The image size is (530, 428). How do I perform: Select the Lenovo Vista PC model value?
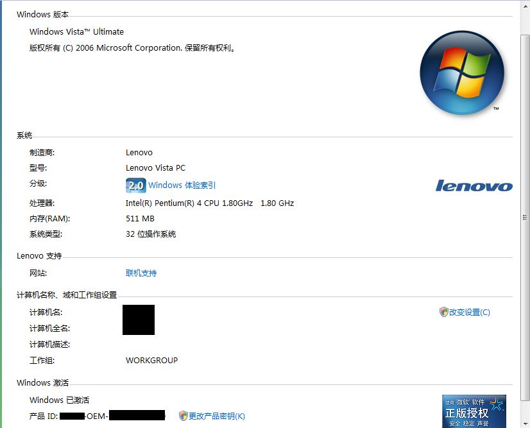[155, 168]
